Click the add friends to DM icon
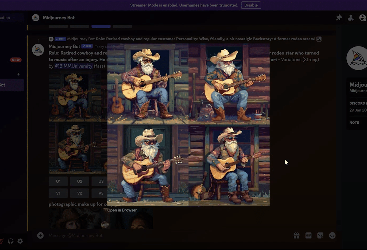 pyautogui.click(x=351, y=18)
